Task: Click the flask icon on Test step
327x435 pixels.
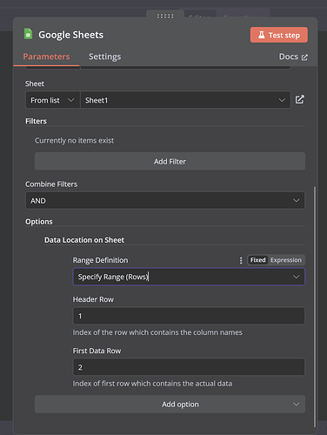Action: pos(261,35)
